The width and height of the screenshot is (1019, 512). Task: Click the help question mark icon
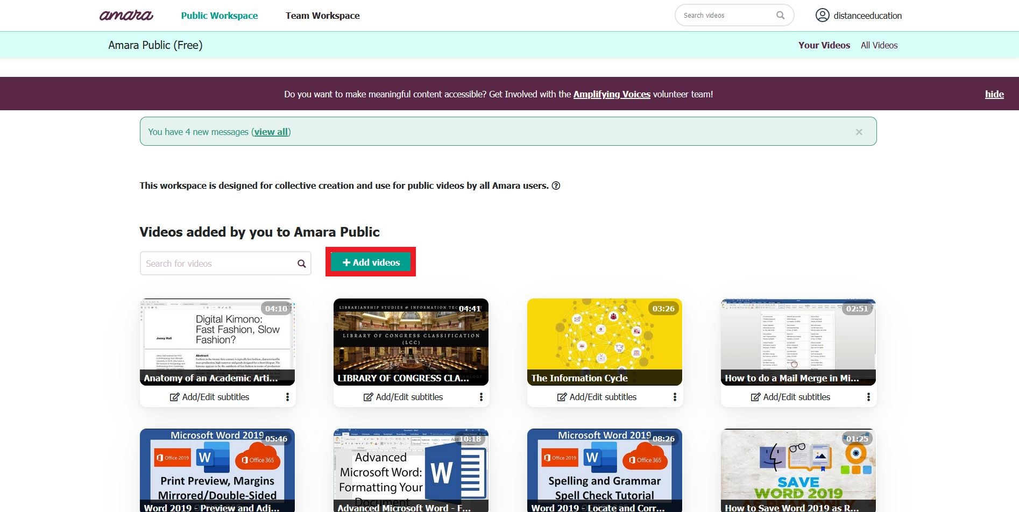(556, 186)
